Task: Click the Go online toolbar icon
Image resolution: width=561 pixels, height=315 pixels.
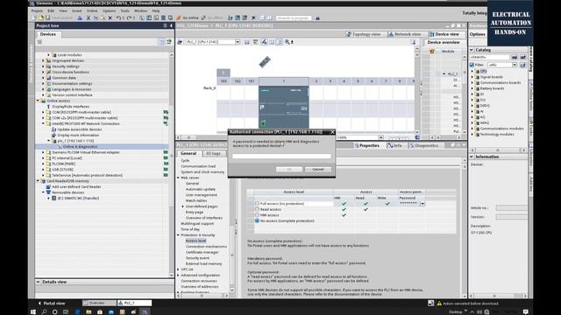Action: pos(179,17)
